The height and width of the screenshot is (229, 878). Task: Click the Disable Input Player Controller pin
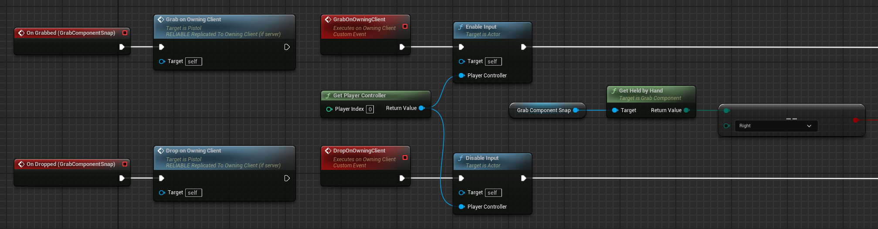(x=461, y=207)
